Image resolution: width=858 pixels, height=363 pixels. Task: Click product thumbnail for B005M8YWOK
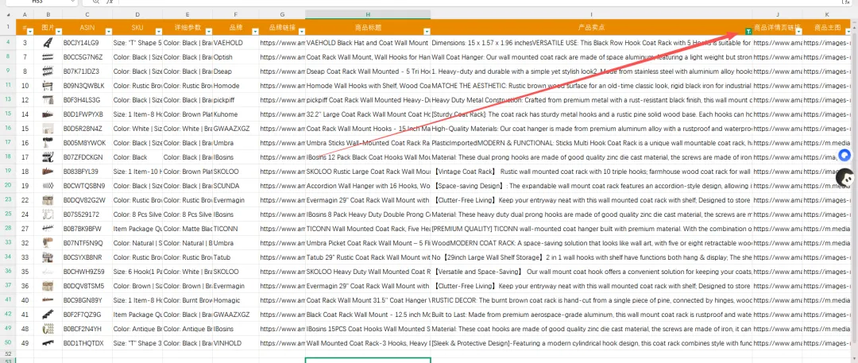48,142
